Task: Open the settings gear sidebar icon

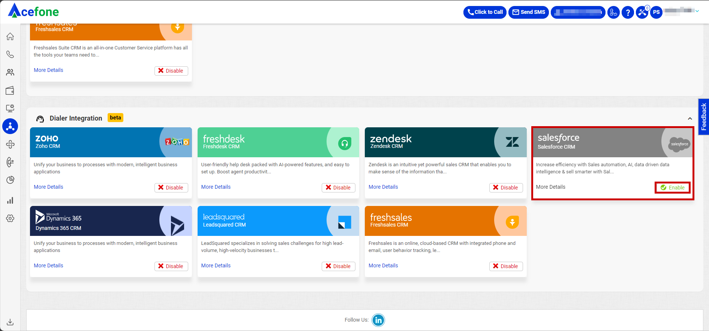Action: [x=10, y=218]
